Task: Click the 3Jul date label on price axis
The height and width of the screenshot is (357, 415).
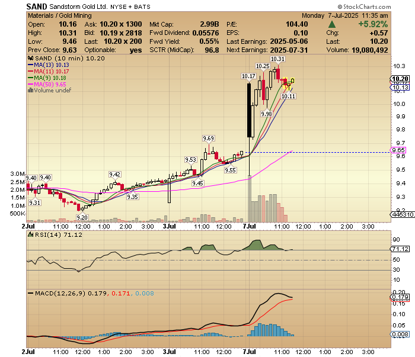Action: pyautogui.click(x=170, y=227)
